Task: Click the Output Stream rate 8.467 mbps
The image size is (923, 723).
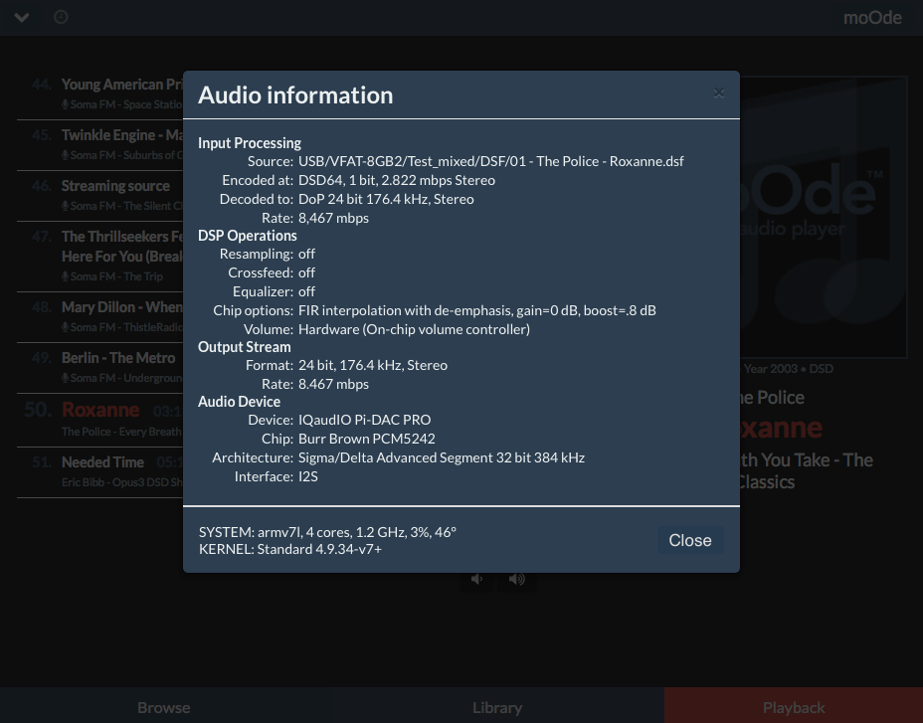Action: click(x=333, y=384)
